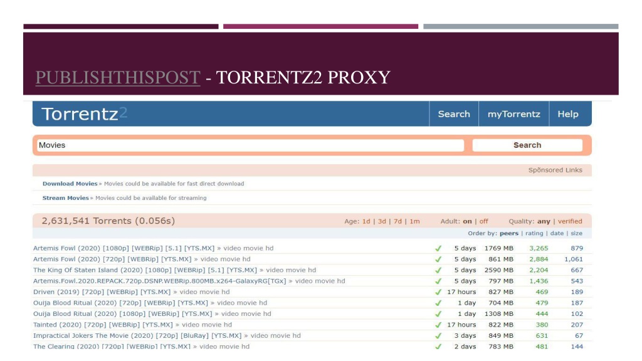Click the 1769 MB size value

(x=498, y=248)
